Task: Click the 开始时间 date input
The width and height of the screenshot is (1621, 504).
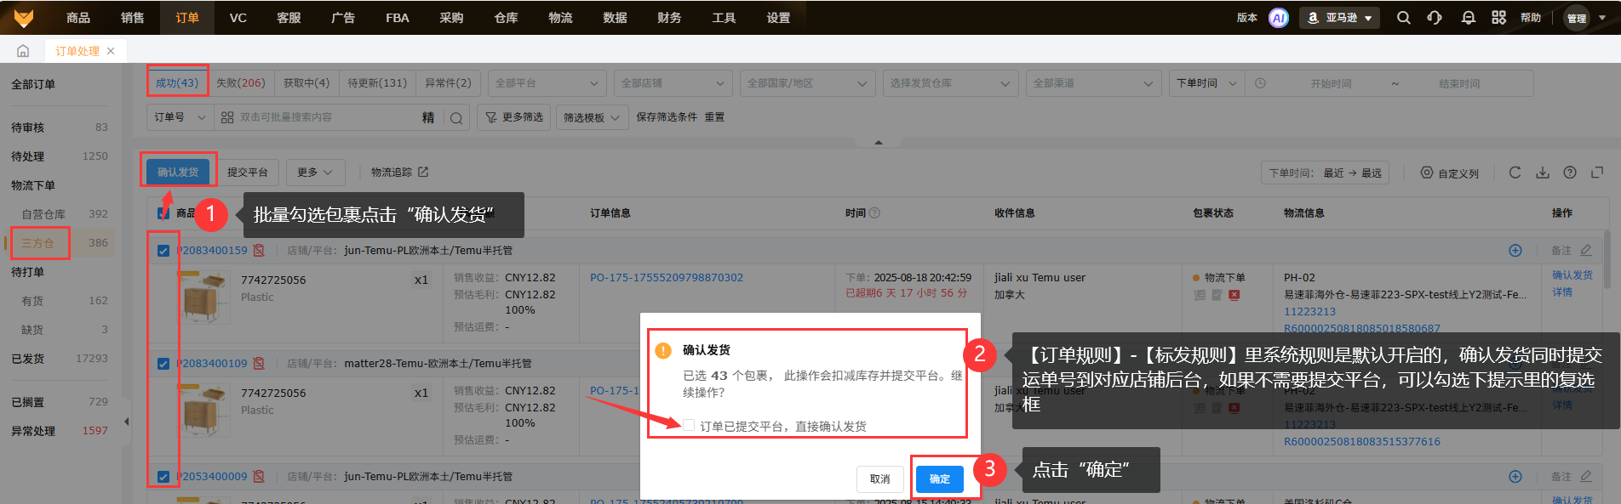Action: click(1331, 83)
